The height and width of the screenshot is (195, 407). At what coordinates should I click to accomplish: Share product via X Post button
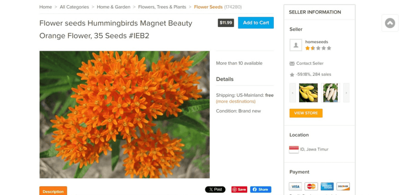click(215, 189)
